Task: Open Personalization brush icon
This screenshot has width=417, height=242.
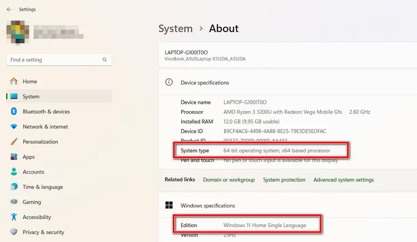Action: coord(14,142)
